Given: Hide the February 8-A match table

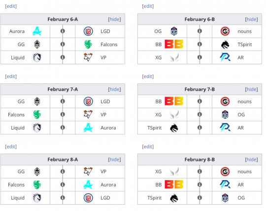Looking at the screenshot, I should (x=114, y=159).
